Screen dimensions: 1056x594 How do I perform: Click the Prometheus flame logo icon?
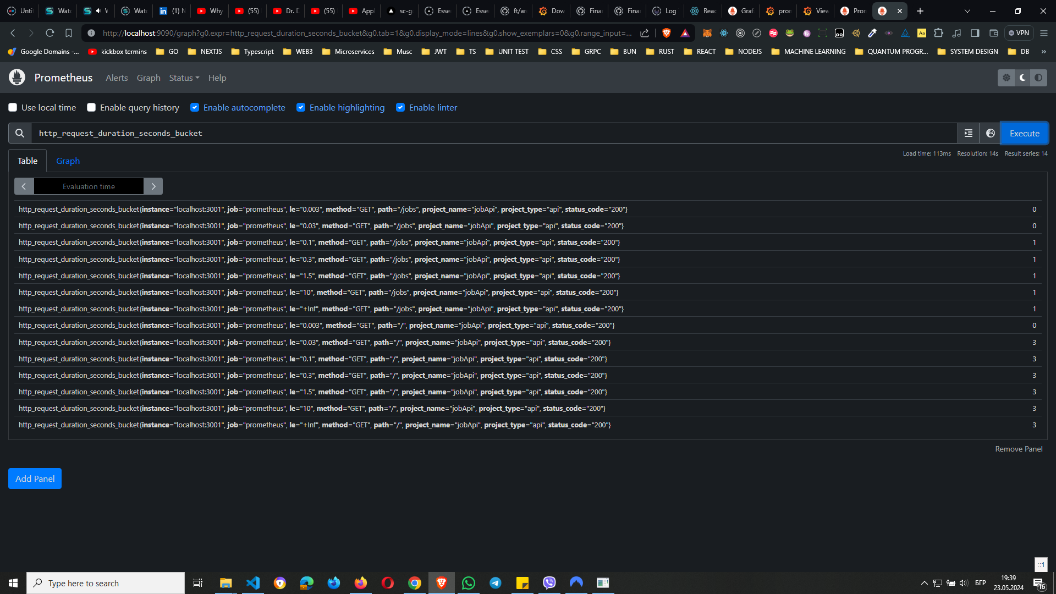(16, 78)
